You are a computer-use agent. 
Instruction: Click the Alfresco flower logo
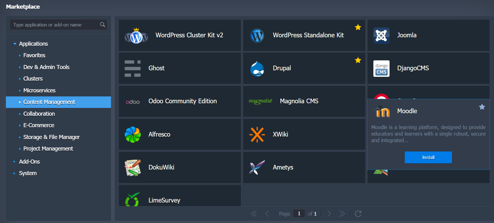point(133,134)
